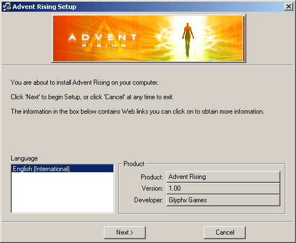Click the Version 1.00 field
The height and width of the screenshot is (243, 296).
(223, 188)
